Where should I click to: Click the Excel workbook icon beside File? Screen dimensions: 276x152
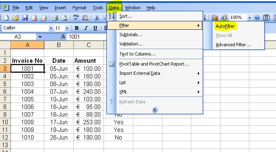[6, 7]
